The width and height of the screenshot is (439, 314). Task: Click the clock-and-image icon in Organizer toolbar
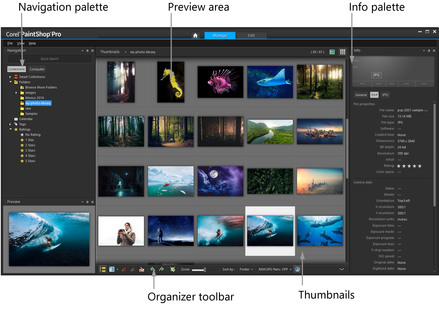tap(172, 269)
